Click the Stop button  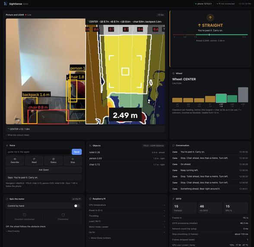click(x=73, y=161)
